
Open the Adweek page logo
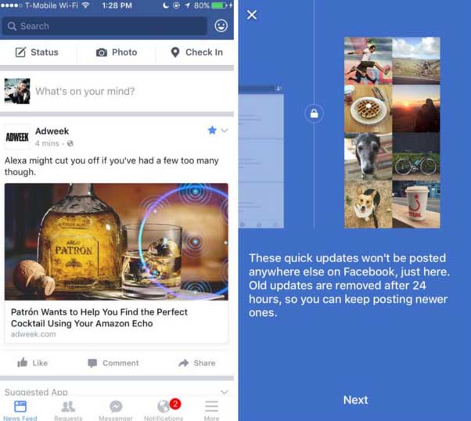point(17,137)
